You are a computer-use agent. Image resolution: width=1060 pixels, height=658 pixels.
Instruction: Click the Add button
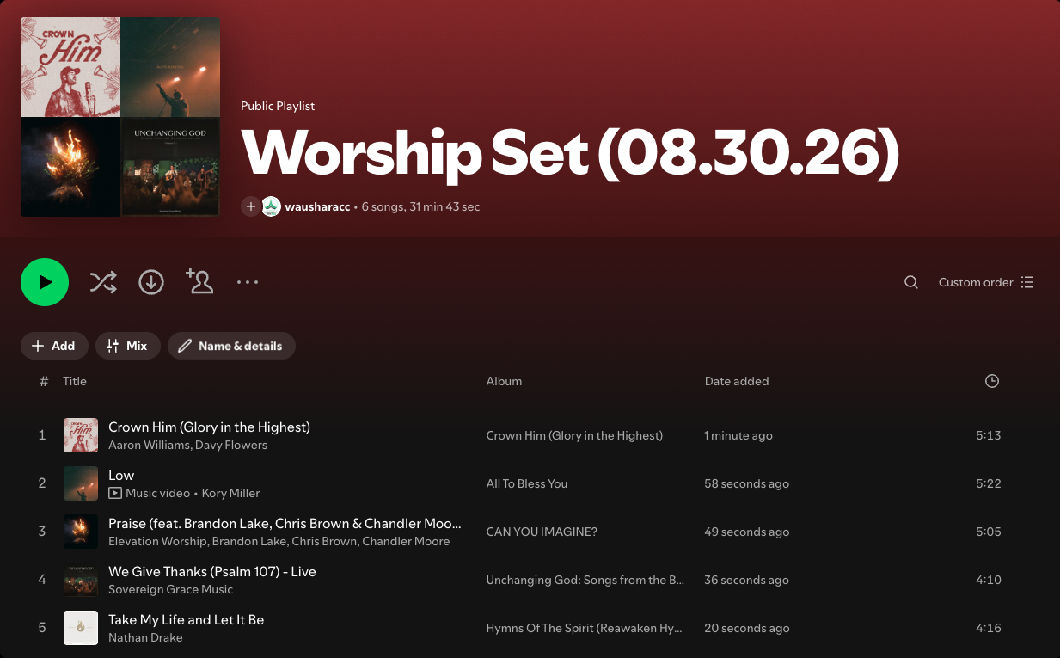pos(54,346)
